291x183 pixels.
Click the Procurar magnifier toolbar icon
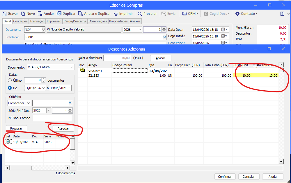[x=140, y=14]
